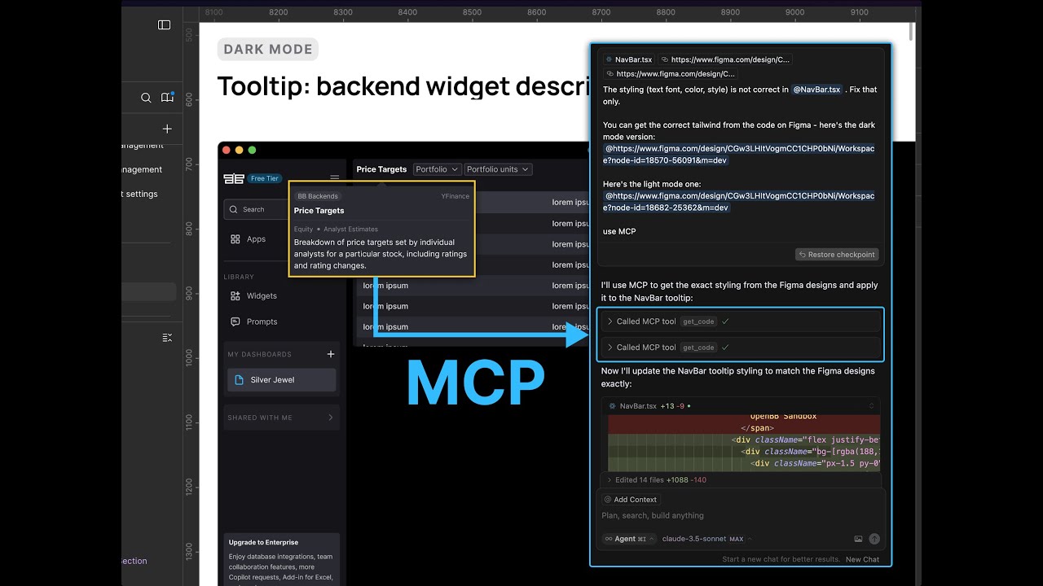Click the NavBar.tsx React icon in diff header
Image resolution: width=1043 pixels, height=586 pixels.
coord(613,406)
